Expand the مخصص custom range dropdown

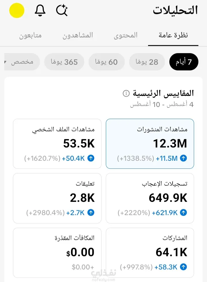[22, 62]
